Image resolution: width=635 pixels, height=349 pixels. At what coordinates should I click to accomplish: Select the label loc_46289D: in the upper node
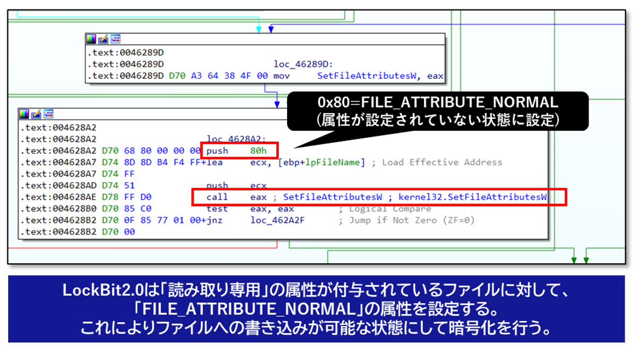click(x=304, y=64)
